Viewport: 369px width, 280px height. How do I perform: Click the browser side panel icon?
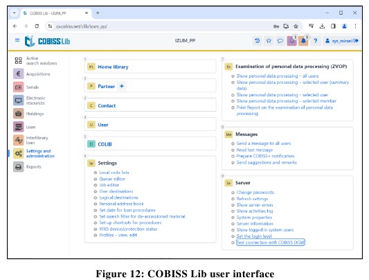click(333, 26)
